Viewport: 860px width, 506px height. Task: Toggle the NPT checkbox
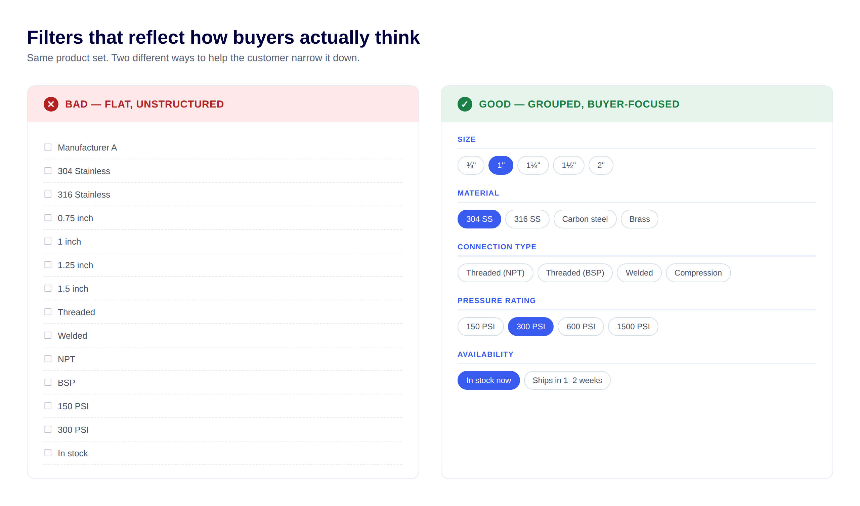coord(48,359)
